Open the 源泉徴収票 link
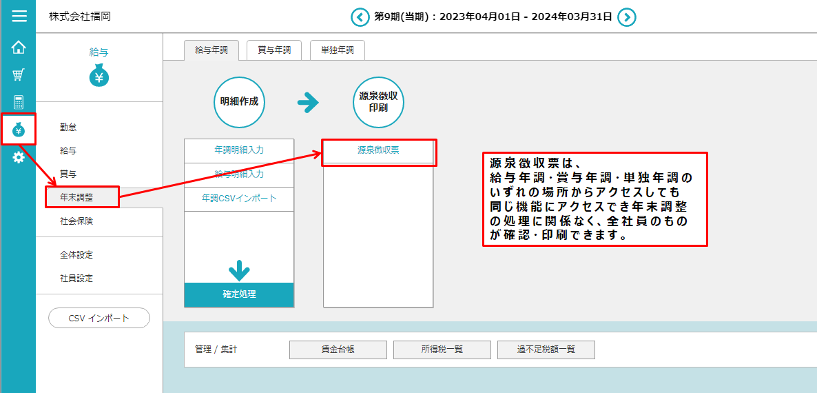 click(378, 150)
